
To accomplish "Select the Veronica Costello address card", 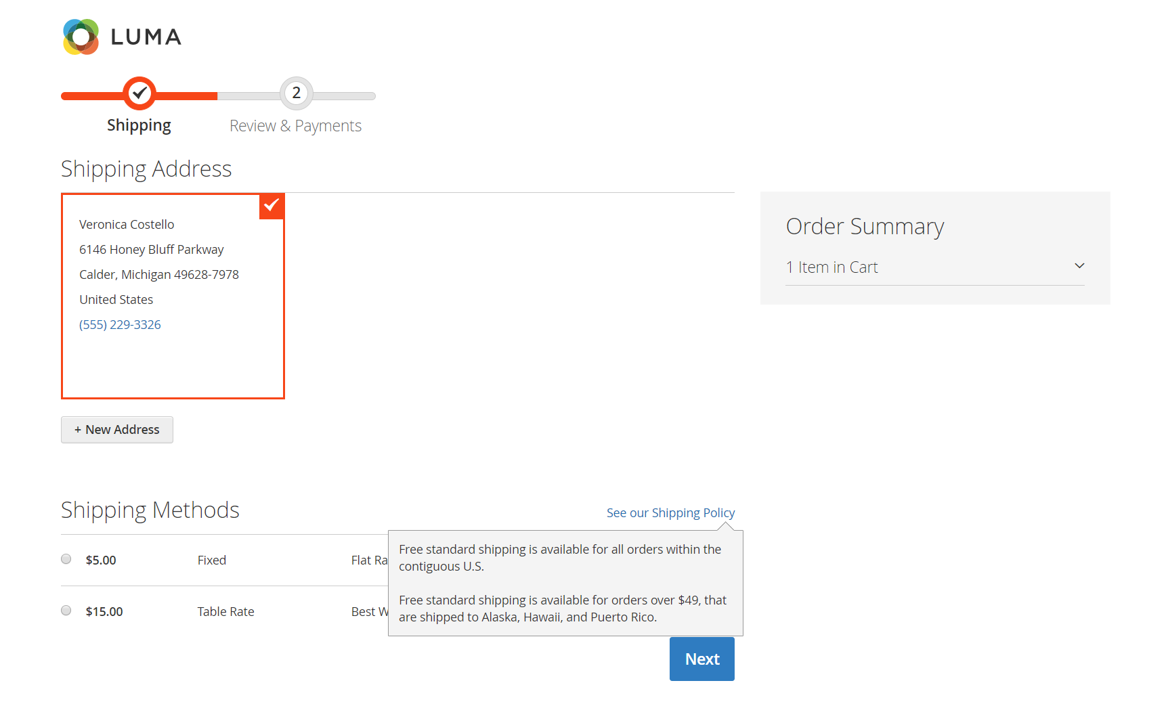I will [173, 296].
